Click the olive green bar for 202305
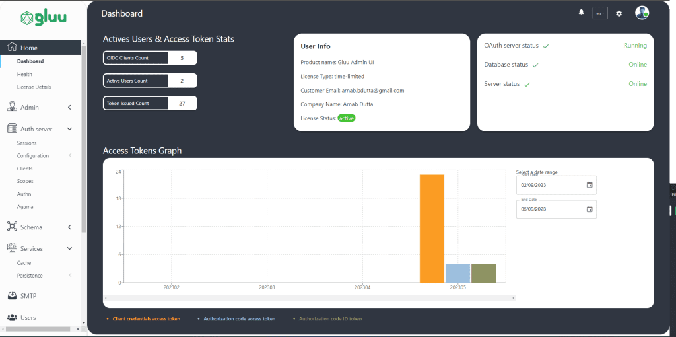676x337 pixels. [484, 273]
